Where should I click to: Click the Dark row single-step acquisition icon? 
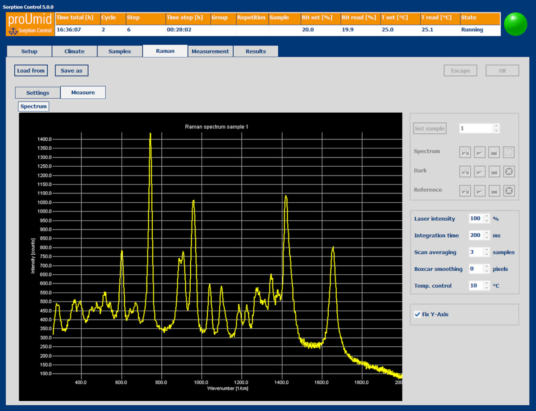pyautogui.click(x=465, y=171)
